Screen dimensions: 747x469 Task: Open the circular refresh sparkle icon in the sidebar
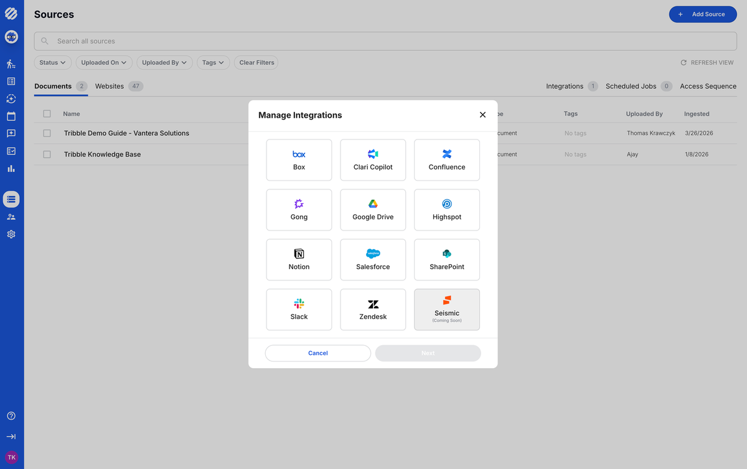point(11,98)
